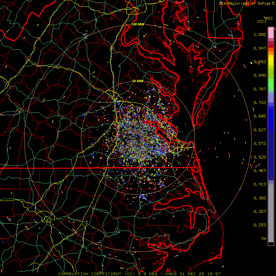Viewport: 276px width, 276px height.
Task: Click the 0.627 legend value
Action: [x=260, y=130]
